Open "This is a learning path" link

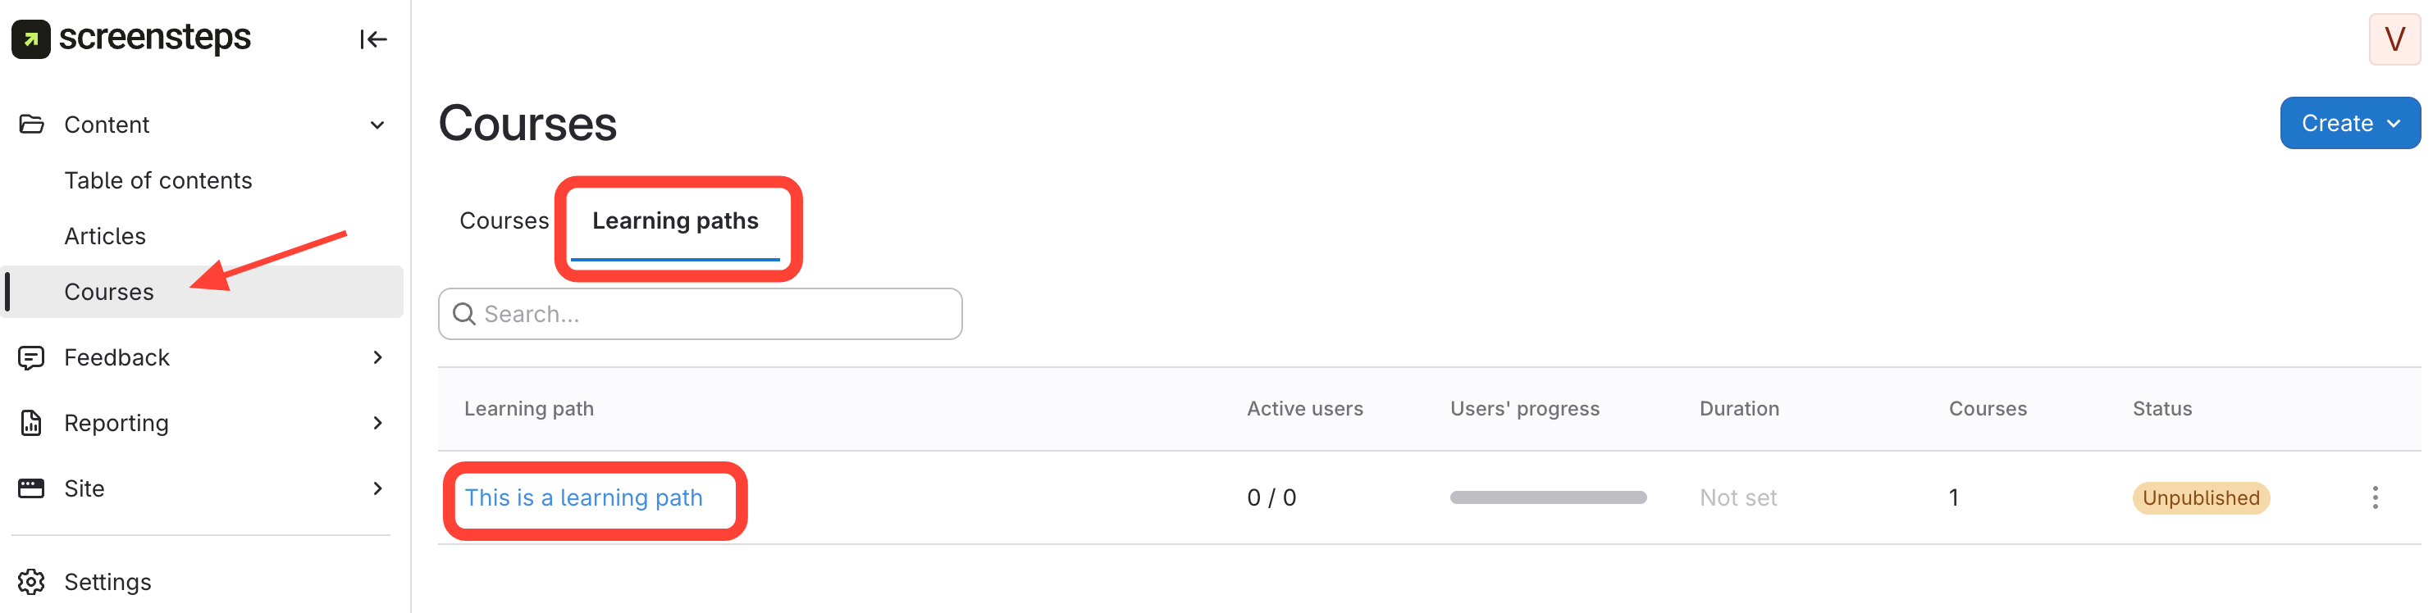point(582,498)
